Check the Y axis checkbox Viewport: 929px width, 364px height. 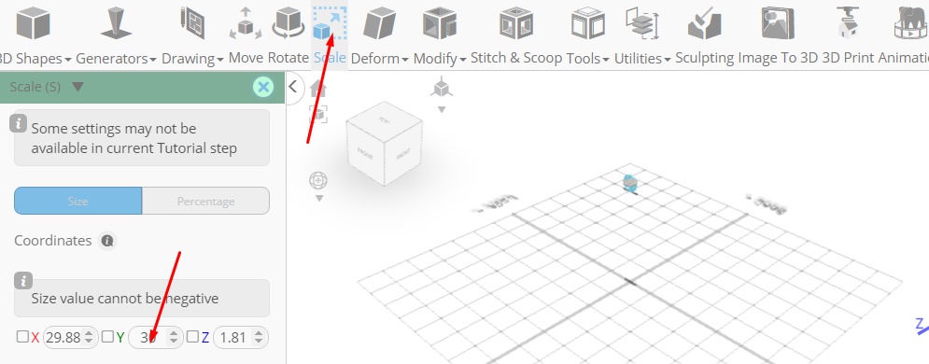tap(107, 337)
